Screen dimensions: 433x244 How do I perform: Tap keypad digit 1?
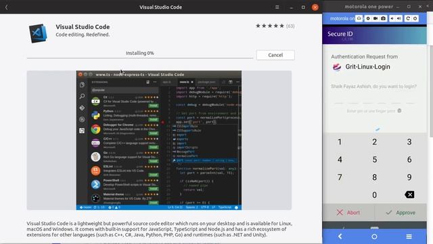click(340, 142)
